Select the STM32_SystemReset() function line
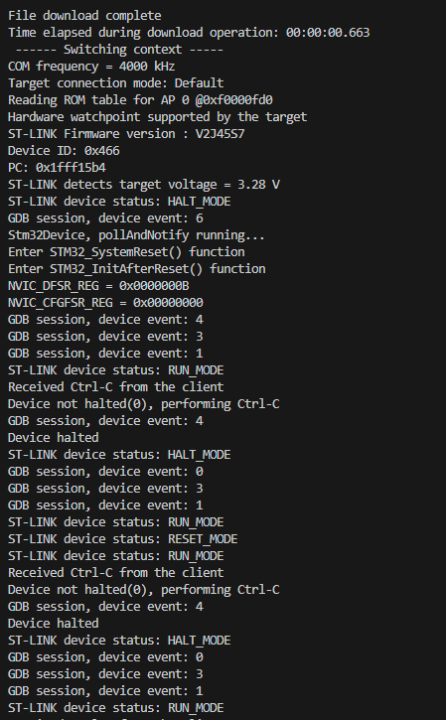This screenshot has width=446, height=720. 126,252
